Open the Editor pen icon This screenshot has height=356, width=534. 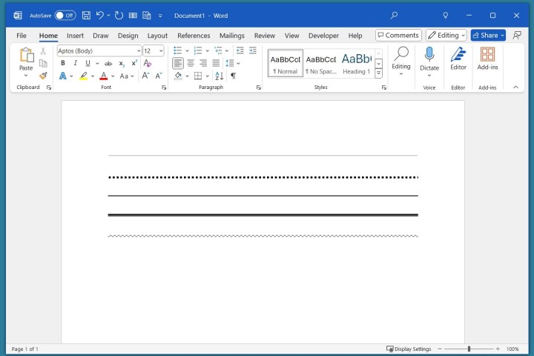(x=458, y=54)
